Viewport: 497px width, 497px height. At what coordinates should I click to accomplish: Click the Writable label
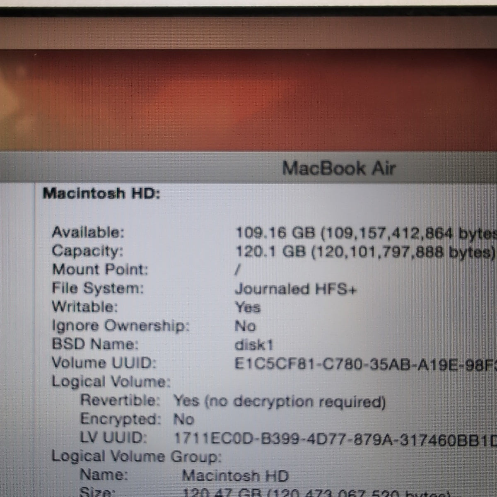pos(84,307)
